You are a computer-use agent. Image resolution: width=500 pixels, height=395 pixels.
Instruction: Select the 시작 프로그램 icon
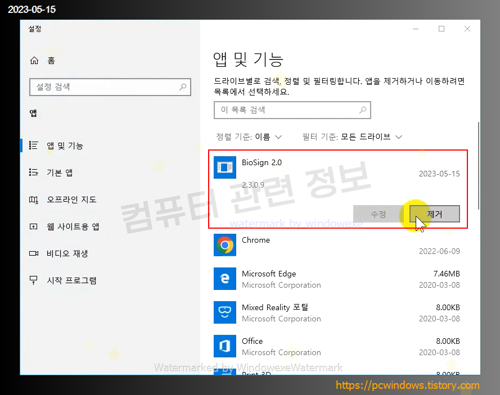(x=34, y=280)
